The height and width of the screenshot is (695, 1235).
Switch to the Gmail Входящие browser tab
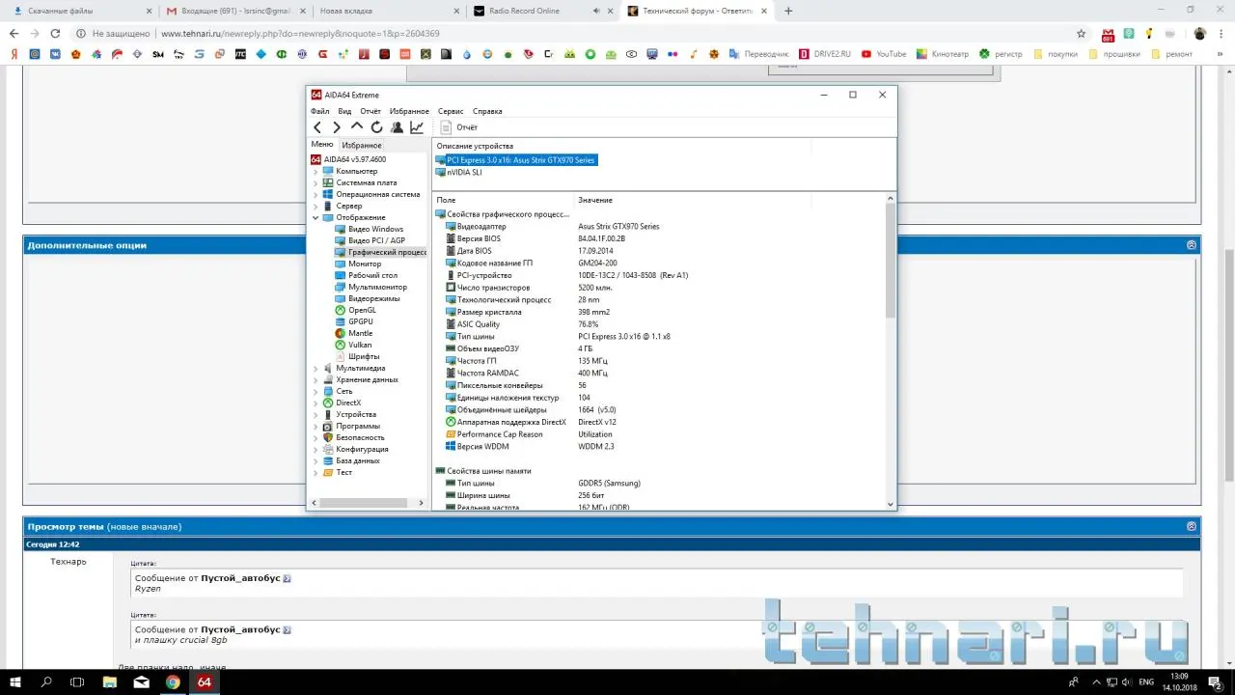point(235,12)
